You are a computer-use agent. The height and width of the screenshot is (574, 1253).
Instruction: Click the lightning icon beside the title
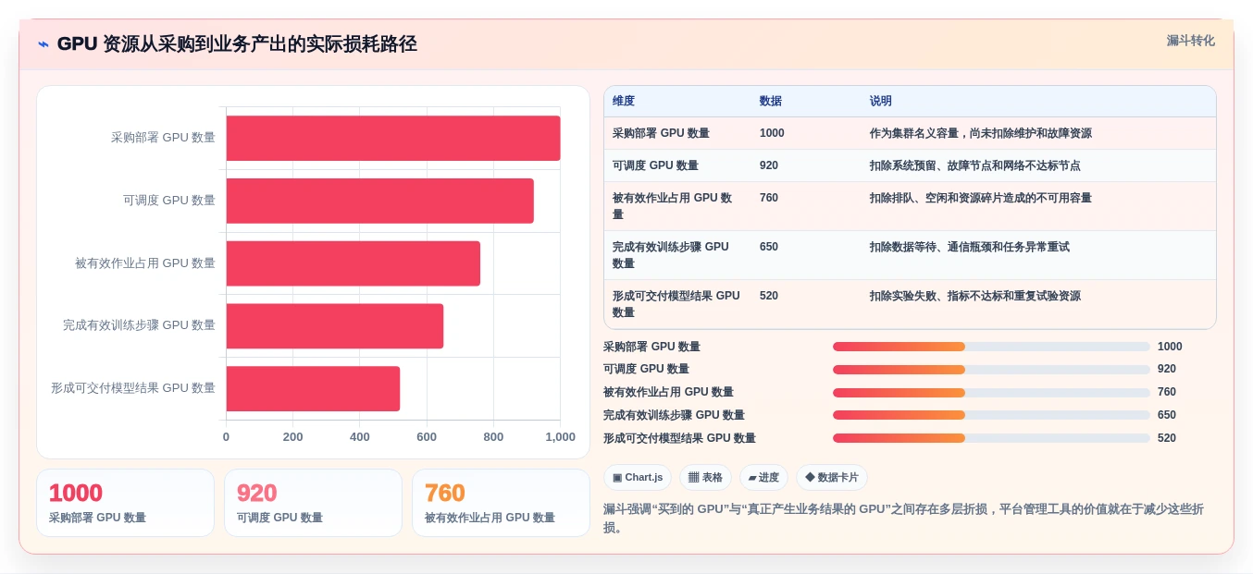click(43, 43)
